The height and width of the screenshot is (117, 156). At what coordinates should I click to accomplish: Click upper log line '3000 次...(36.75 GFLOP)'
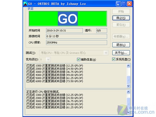coord(55,72)
